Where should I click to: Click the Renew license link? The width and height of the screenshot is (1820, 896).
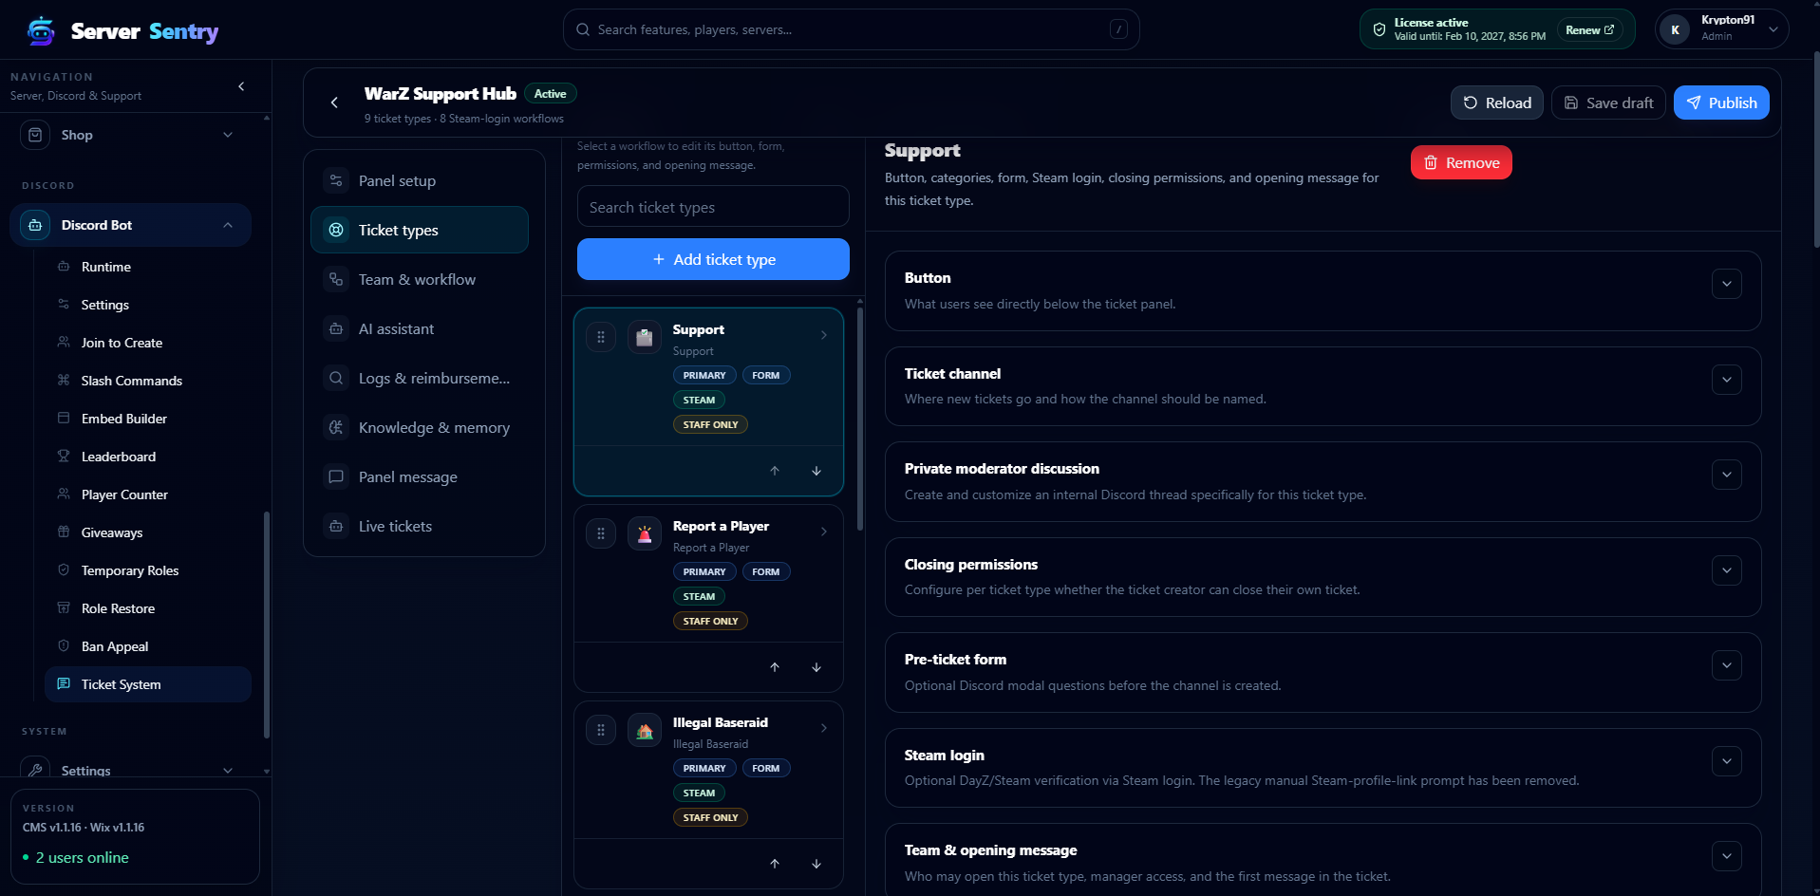(1589, 29)
